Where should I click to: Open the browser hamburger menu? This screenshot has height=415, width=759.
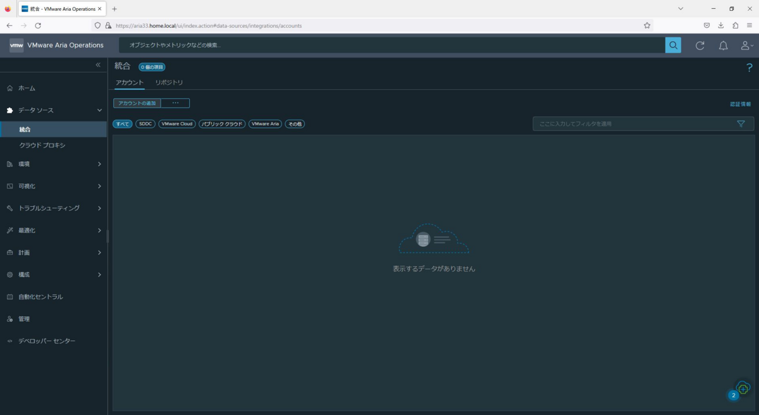750,25
